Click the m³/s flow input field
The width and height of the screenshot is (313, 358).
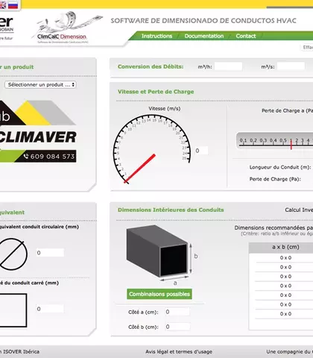coord(291,66)
